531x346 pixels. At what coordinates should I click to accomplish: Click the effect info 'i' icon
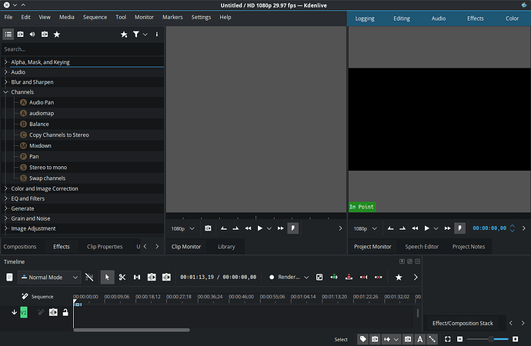[x=157, y=35]
